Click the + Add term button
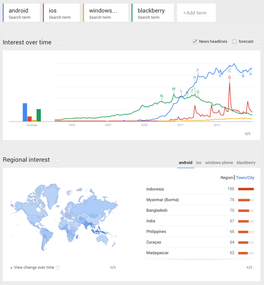This screenshot has width=264, height=285. click(194, 13)
